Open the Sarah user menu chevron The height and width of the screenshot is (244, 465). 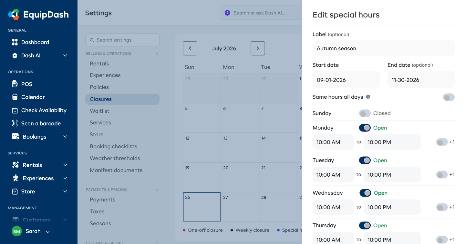[x=48, y=232]
